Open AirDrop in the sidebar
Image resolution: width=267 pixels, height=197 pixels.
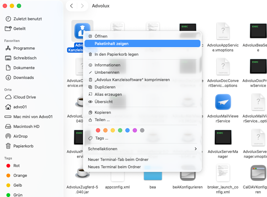21,136
